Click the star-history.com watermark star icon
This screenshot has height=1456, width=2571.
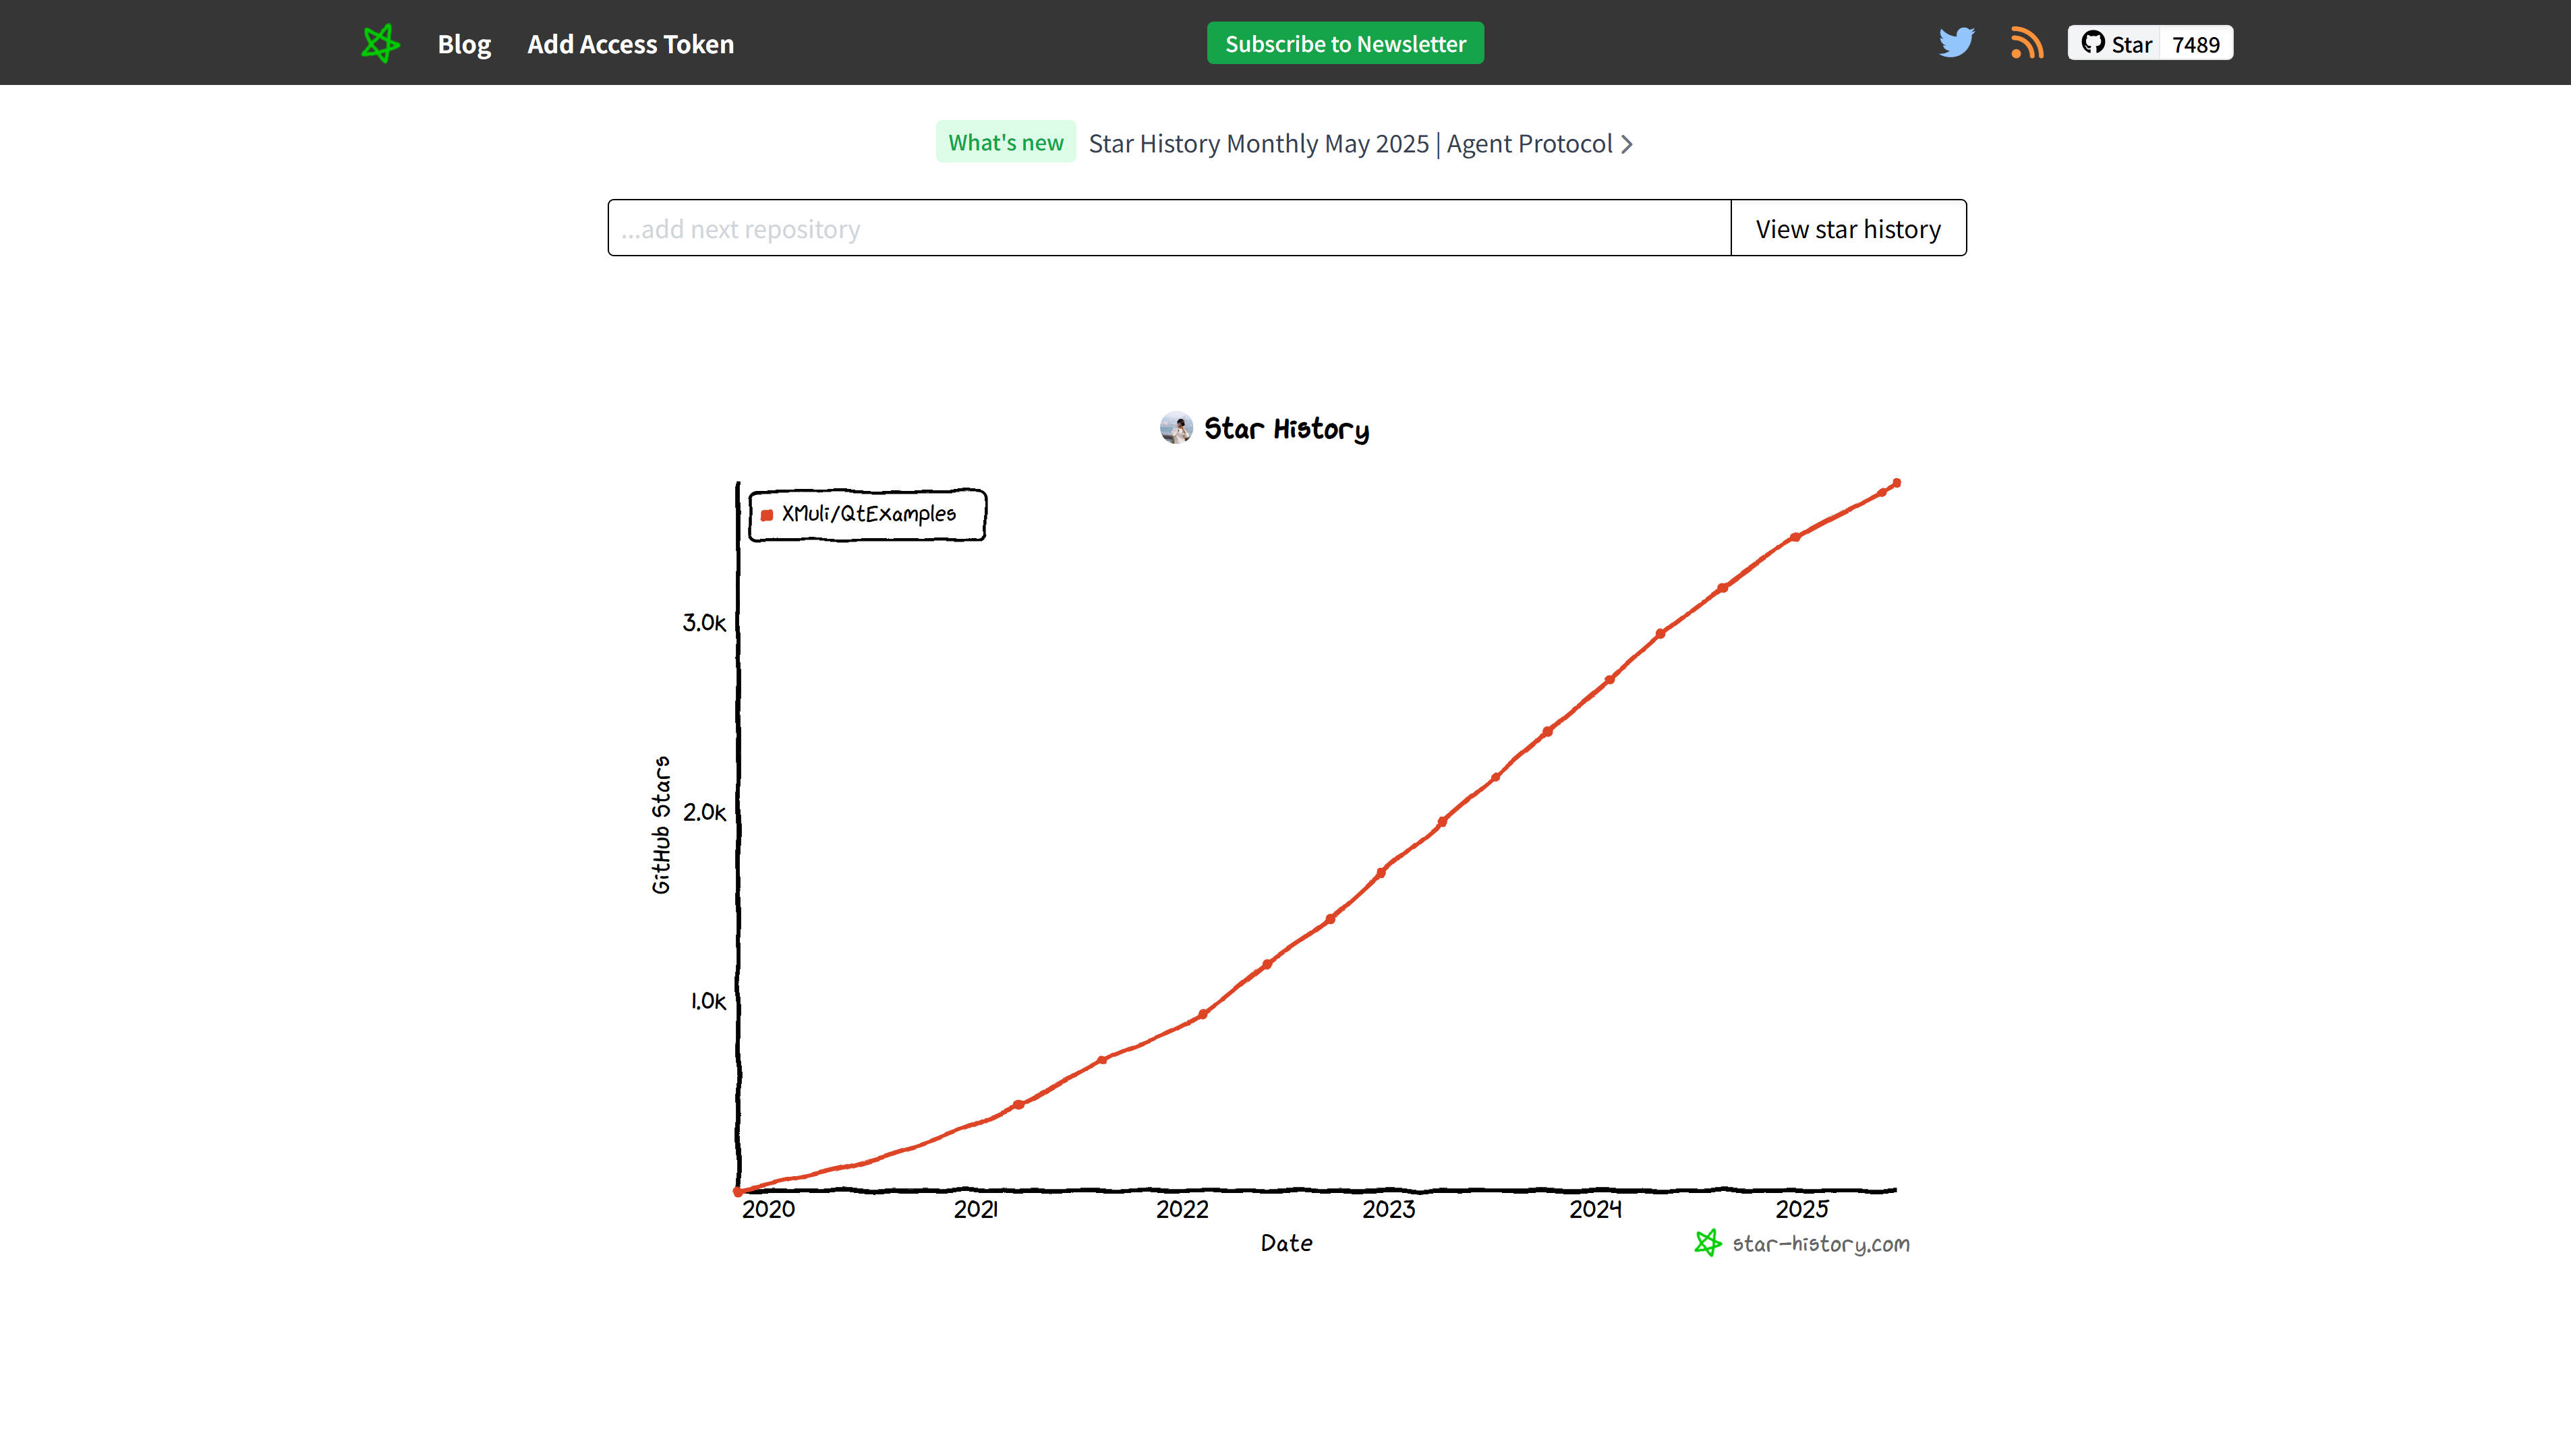click(1708, 1243)
